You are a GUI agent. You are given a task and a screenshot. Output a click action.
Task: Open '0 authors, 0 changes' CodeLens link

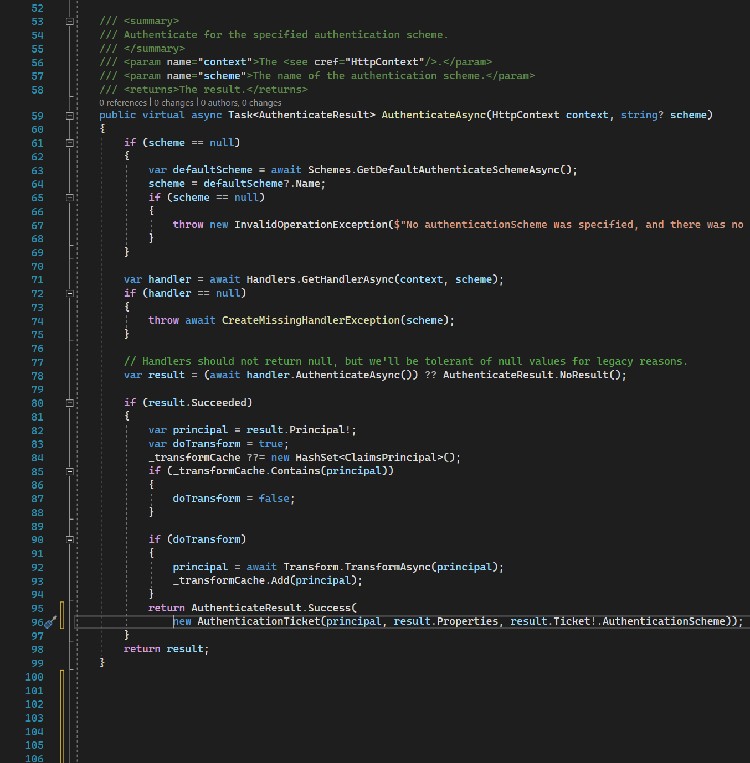(241, 102)
